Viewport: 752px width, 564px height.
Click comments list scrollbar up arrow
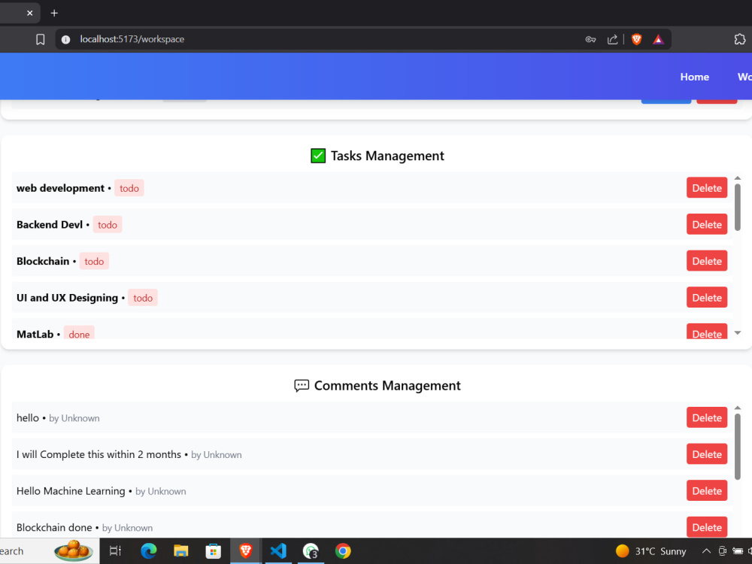738,408
